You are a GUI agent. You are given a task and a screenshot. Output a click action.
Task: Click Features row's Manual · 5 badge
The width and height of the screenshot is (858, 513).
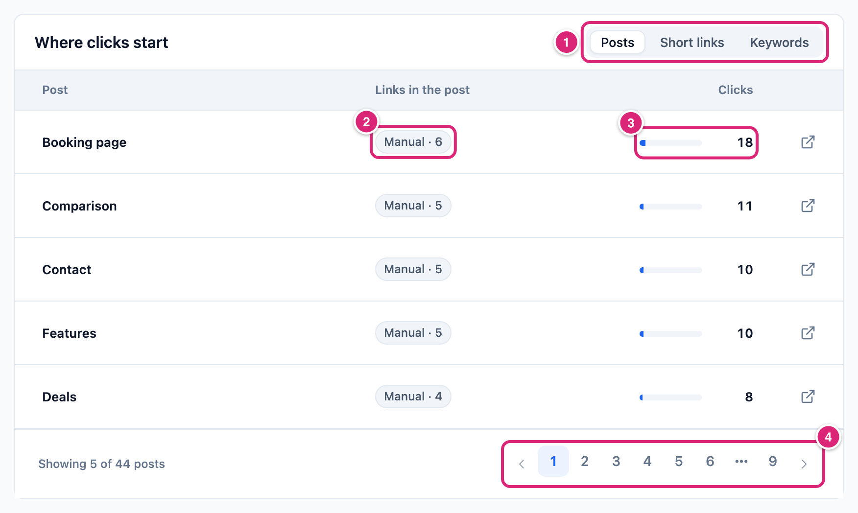413,333
